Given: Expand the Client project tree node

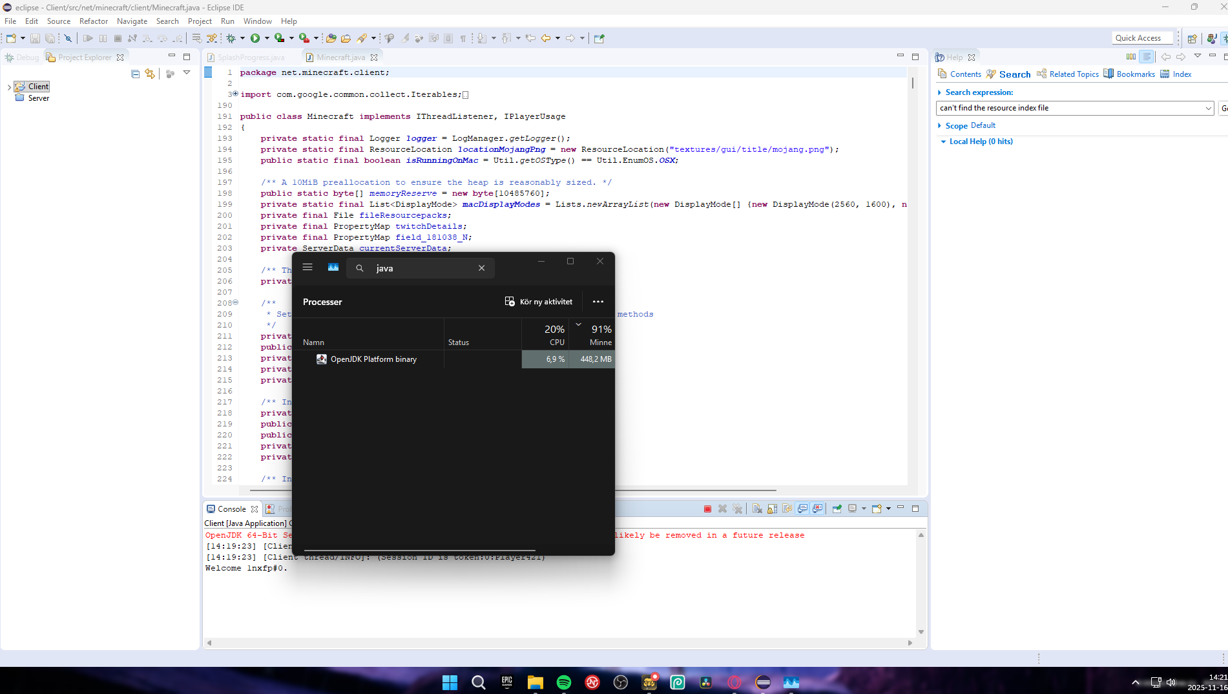Looking at the screenshot, I should click(x=8, y=87).
